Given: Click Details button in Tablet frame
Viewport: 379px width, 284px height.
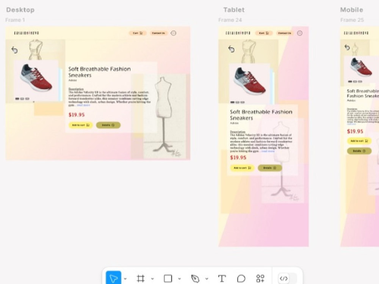Looking at the screenshot, I should [270, 168].
